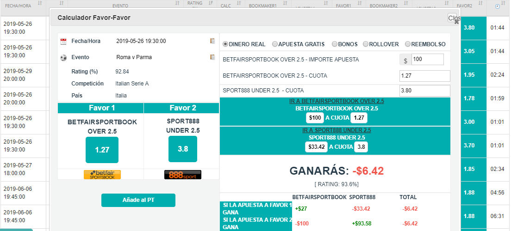Click the $100 stake badge

pyautogui.click(x=315, y=118)
